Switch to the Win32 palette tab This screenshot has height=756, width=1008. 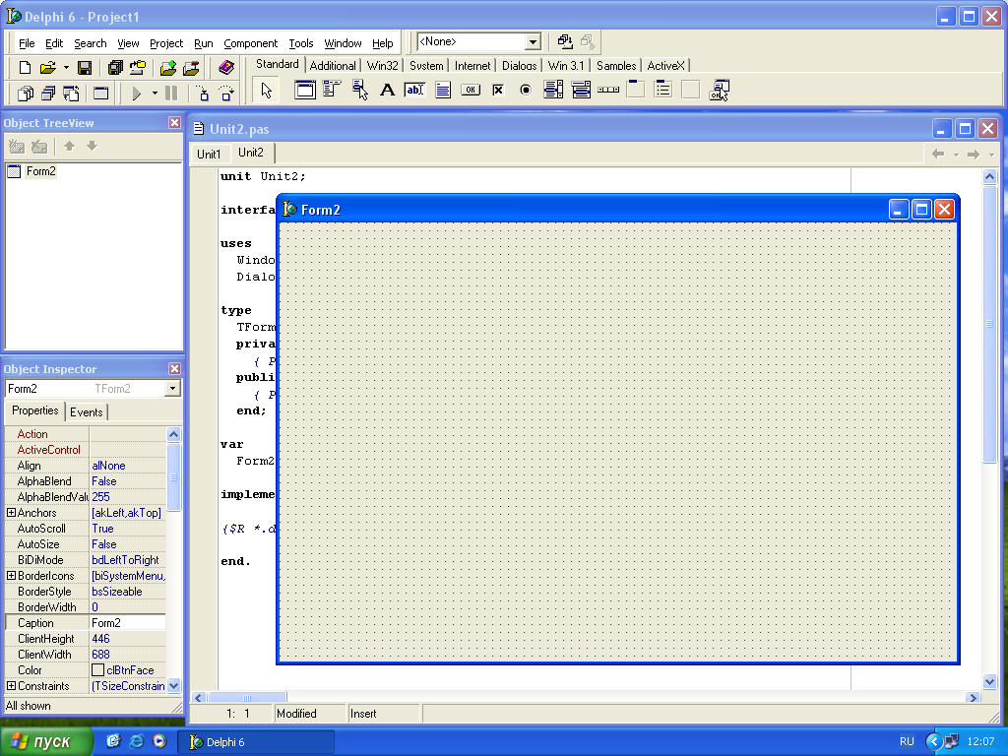pyautogui.click(x=383, y=66)
